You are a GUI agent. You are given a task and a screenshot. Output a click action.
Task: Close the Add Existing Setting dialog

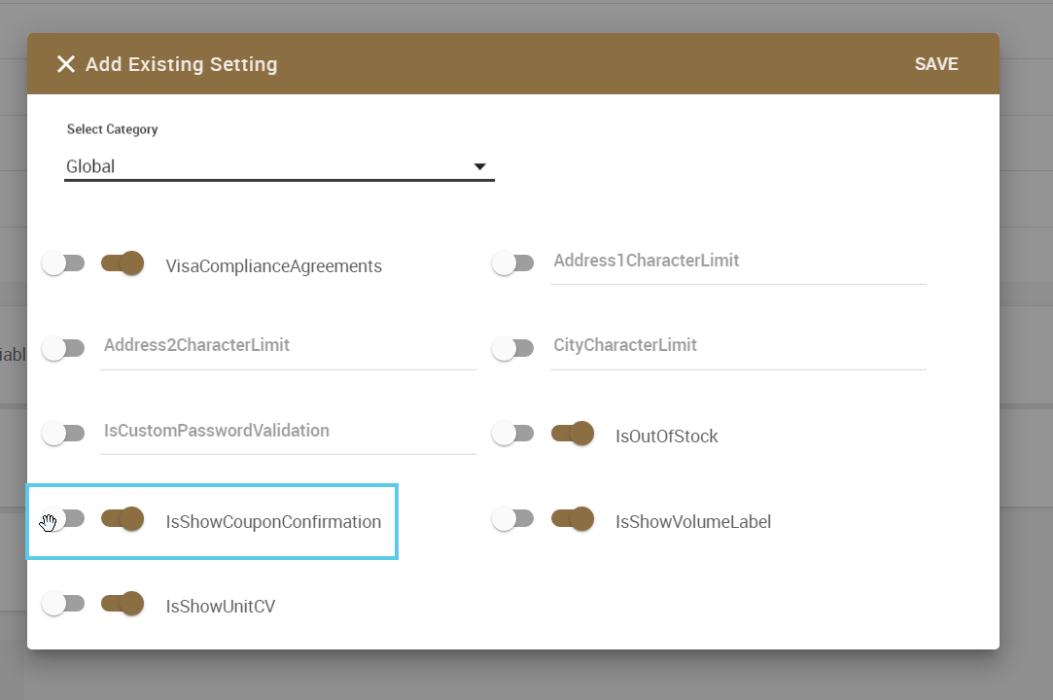pos(66,64)
